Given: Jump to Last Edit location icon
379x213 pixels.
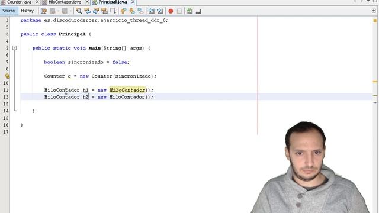Looking at the screenshot, I should pyautogui.click(x=44, y=11).
